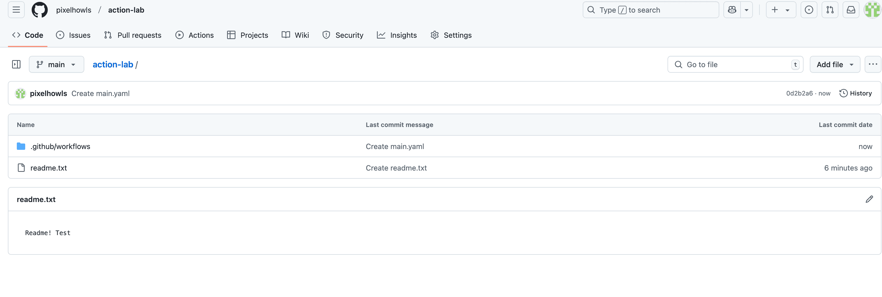The height and width of the screenshot is (297, 882).
Task: Open the Wiki tab
Action: coord(295,35)
